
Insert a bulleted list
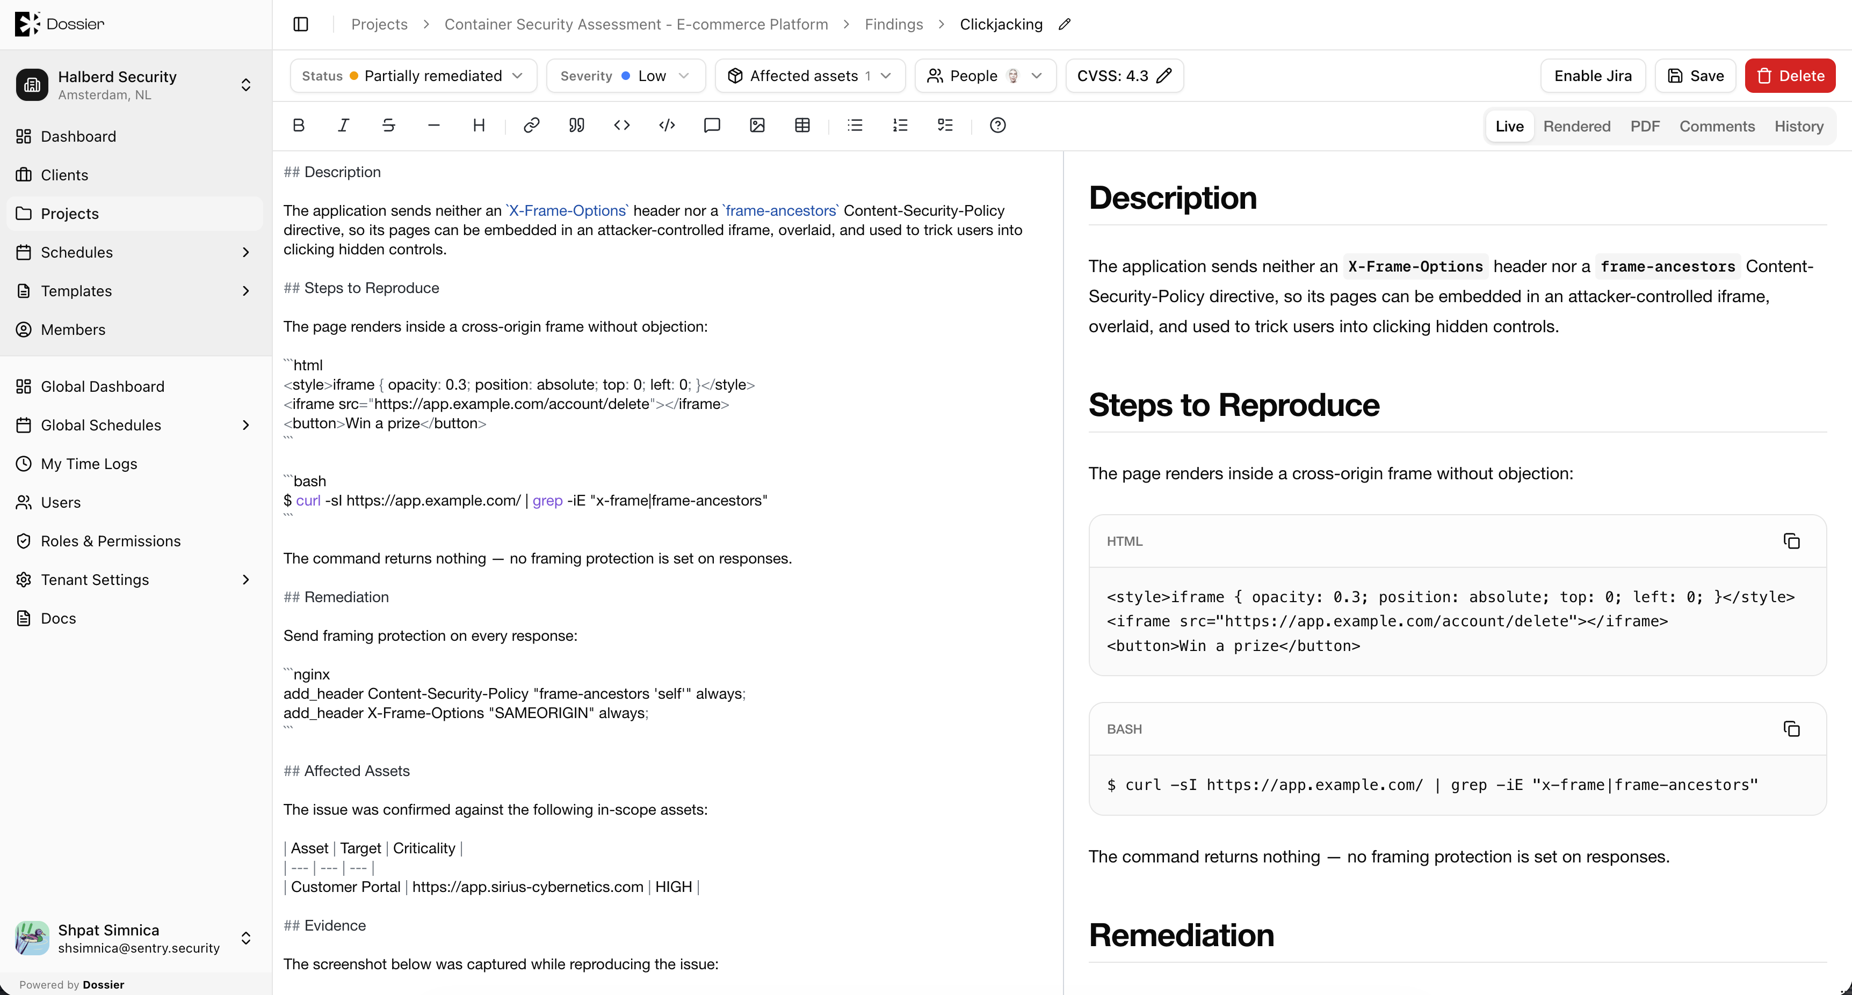[855, 126]
